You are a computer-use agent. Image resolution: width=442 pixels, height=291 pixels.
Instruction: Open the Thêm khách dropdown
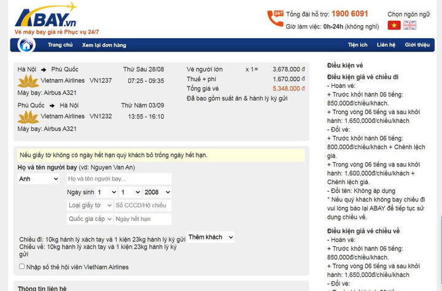[211, 237]
